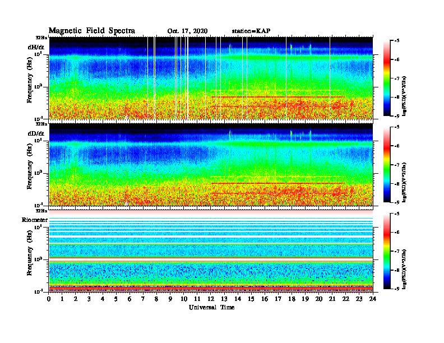Click the '15' tick on the time axis
This screenshot has height=343, width=444.
click(251, 299)
